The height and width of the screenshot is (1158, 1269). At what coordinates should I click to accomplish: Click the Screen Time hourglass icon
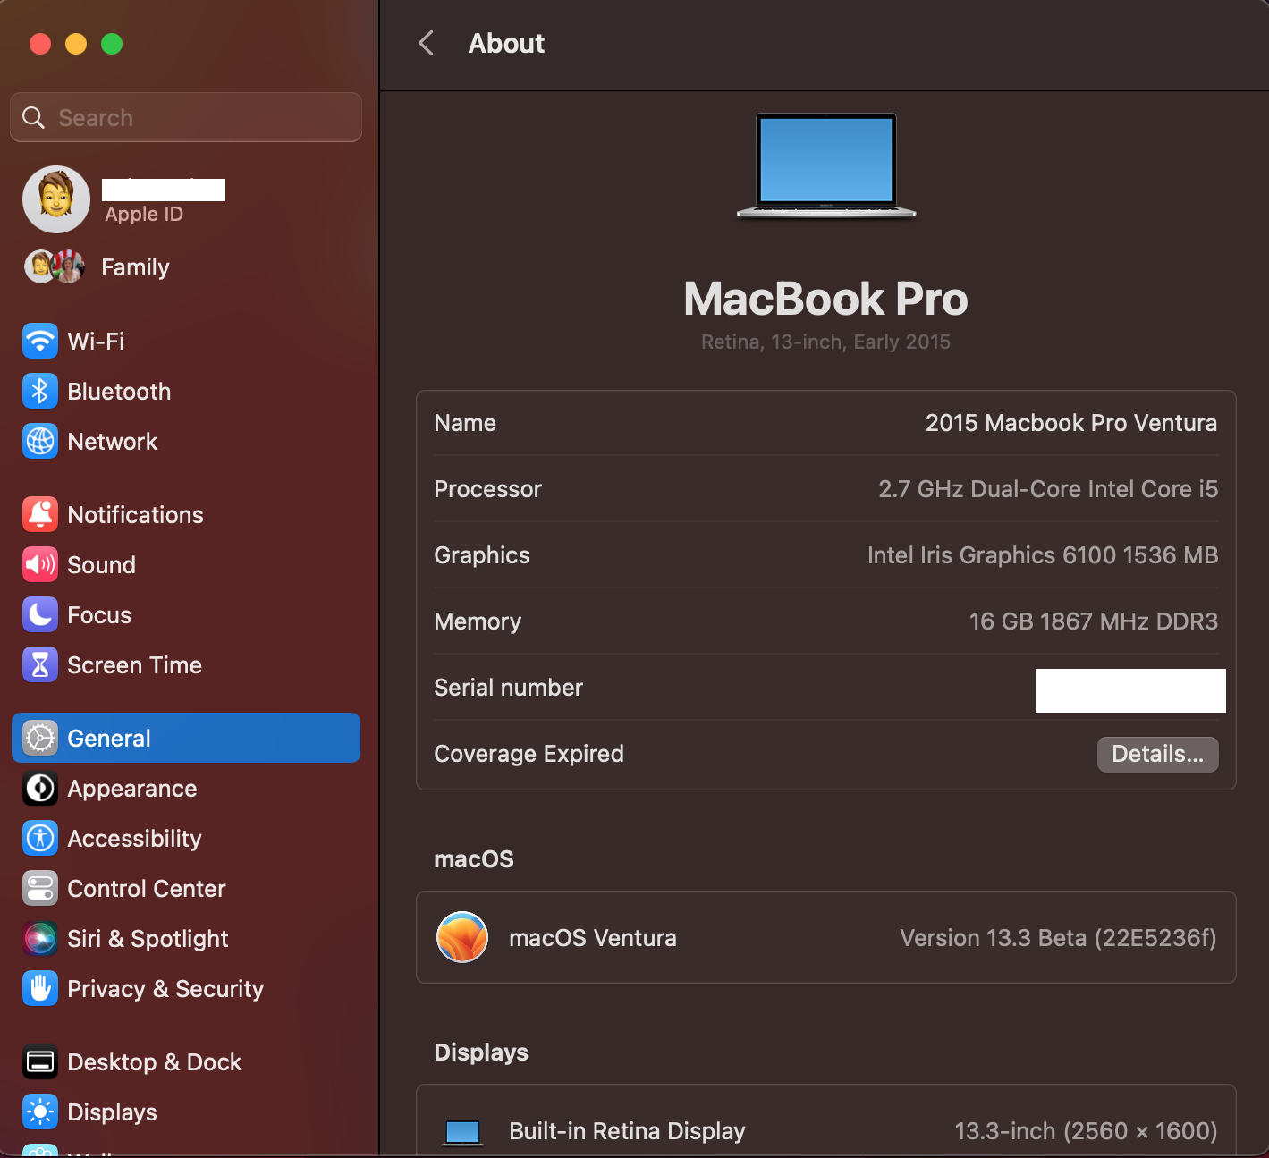pyautogui.click(x=40, y=664)
